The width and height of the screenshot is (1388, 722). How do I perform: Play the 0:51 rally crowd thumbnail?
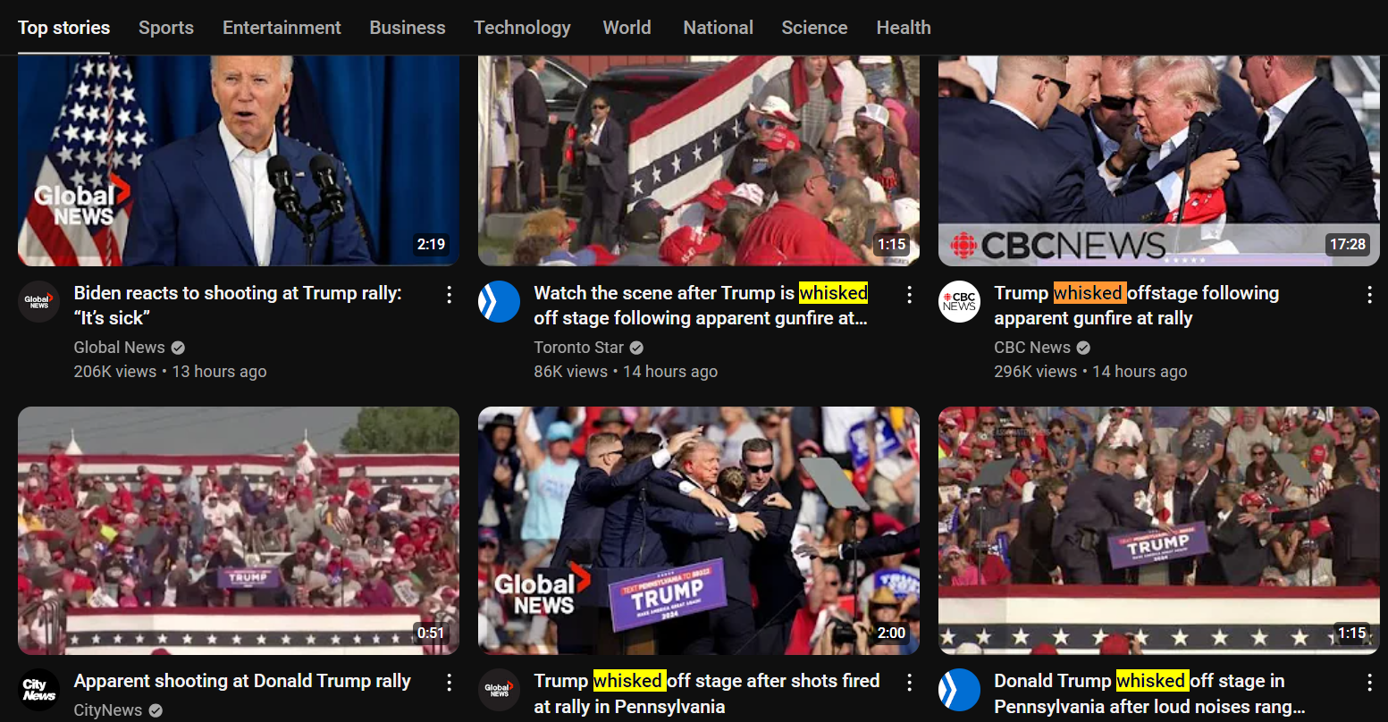[x=239, y=531]
